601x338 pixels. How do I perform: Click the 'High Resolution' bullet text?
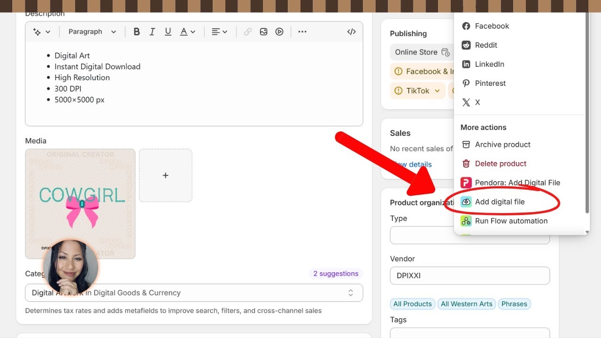(x=82, y=78)
